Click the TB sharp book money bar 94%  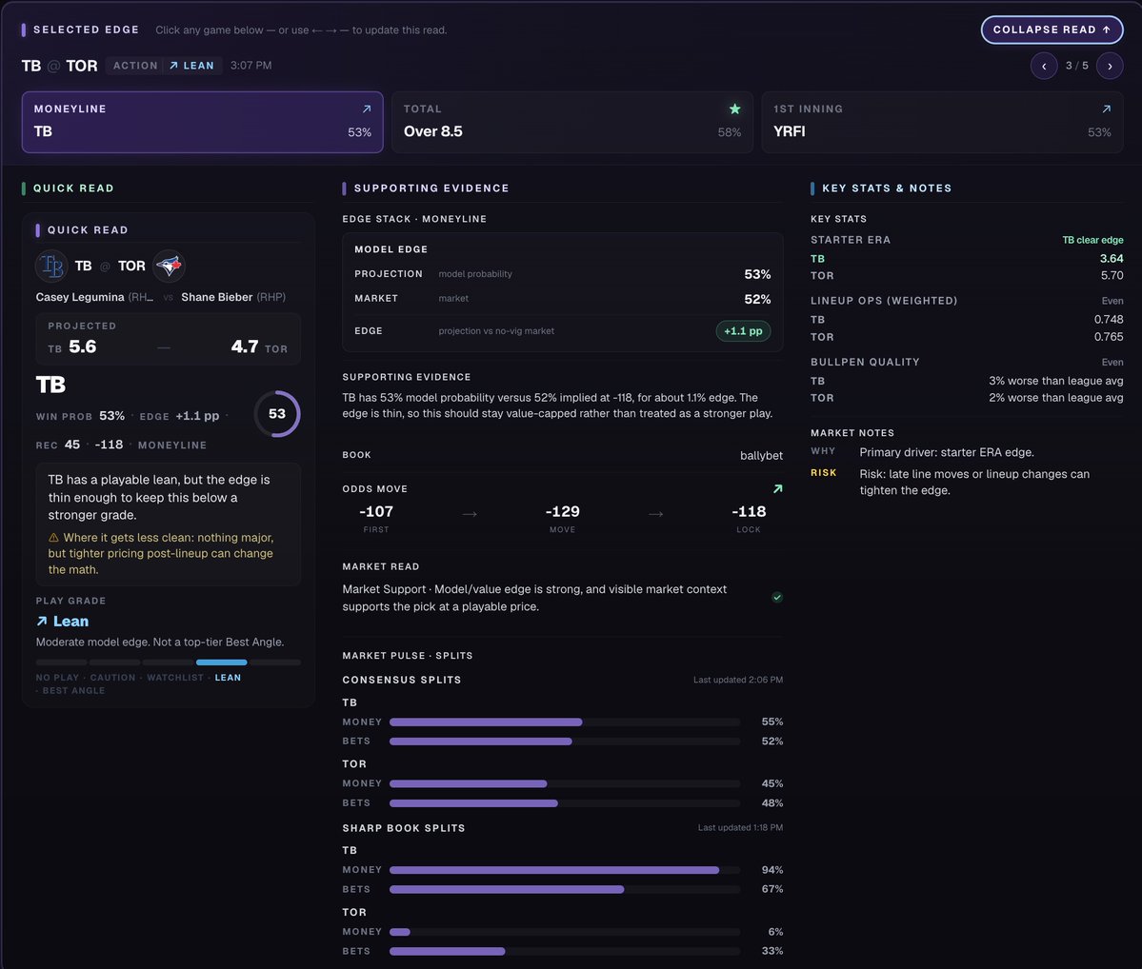[565, 870]
